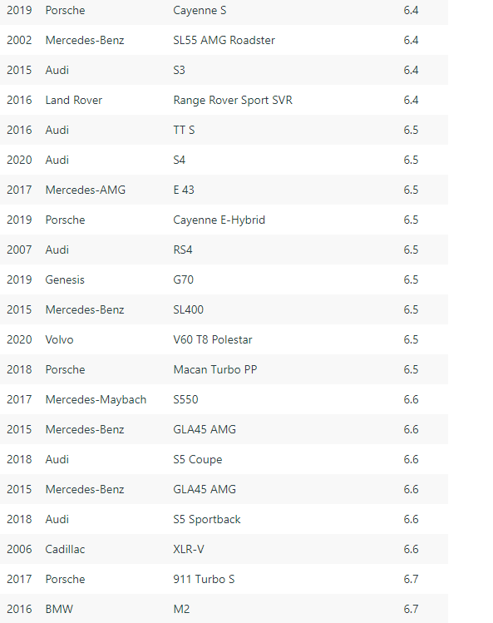Click the Range Rover Sport SVR text
This screenshot has width=493, height=623.
tap(233, 100)
